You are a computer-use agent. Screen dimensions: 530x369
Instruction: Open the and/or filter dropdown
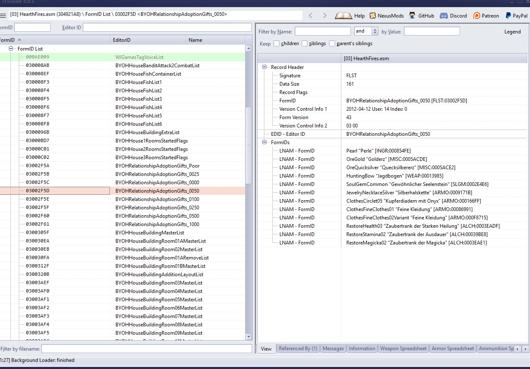point(375,31)
